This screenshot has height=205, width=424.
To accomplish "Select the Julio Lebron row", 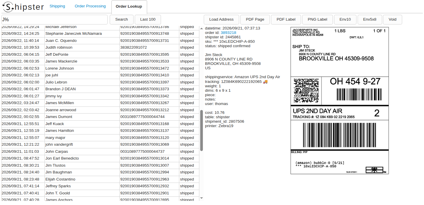I will [x=100, y=82].
